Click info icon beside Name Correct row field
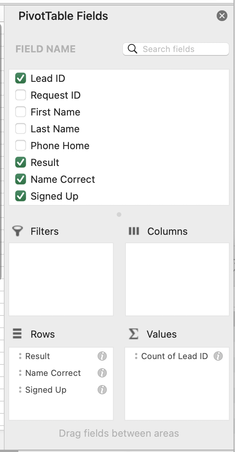Viewport: 235px width, 452px height. point(102,373)
